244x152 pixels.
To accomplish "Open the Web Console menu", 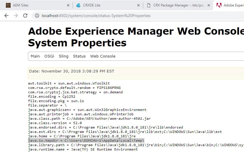I will point(103,56).
